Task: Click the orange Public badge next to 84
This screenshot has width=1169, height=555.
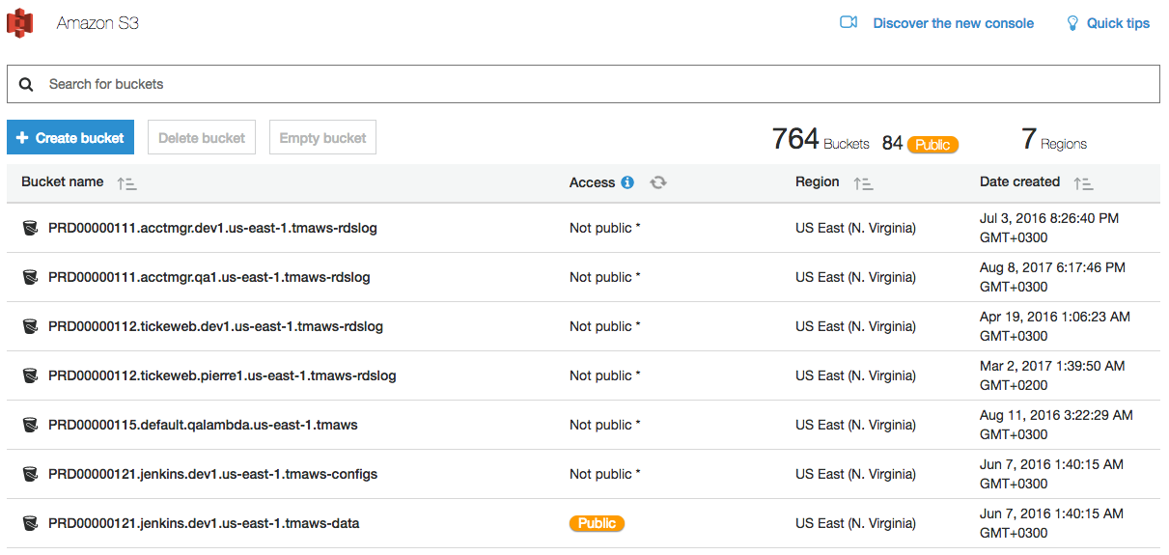Action: pyautogui.click(x=932, y=145)
